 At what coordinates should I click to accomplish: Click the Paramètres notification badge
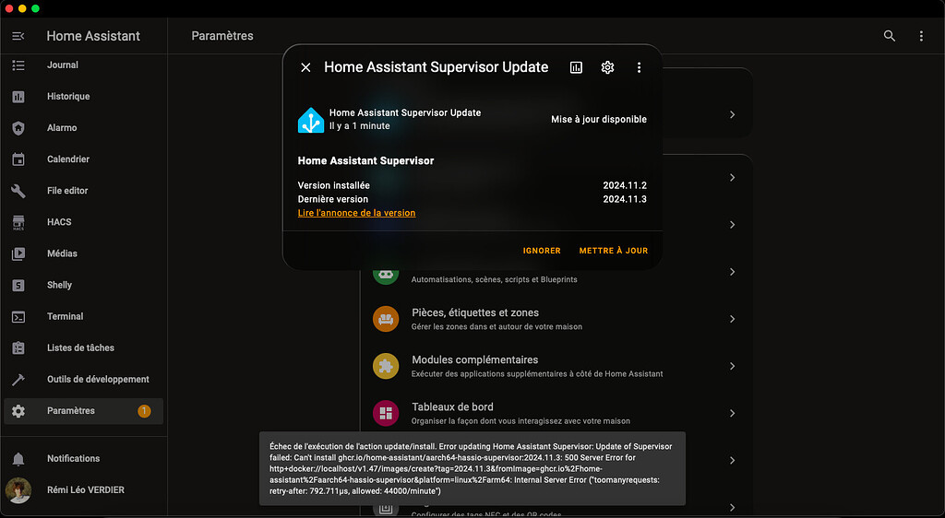point(144,411)
